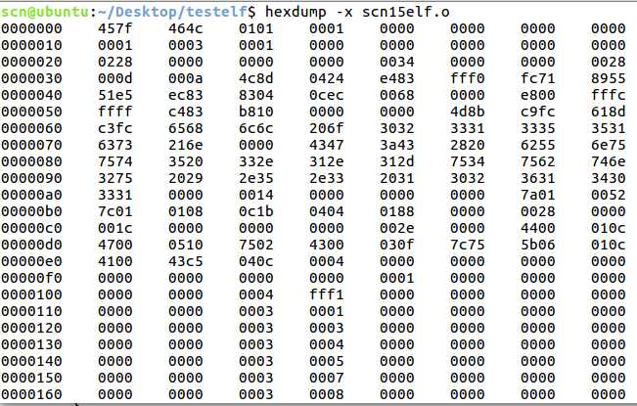This screenshot has width=637, height=406.
Task: Select offset label 00000f0
Action: (31, 278)
